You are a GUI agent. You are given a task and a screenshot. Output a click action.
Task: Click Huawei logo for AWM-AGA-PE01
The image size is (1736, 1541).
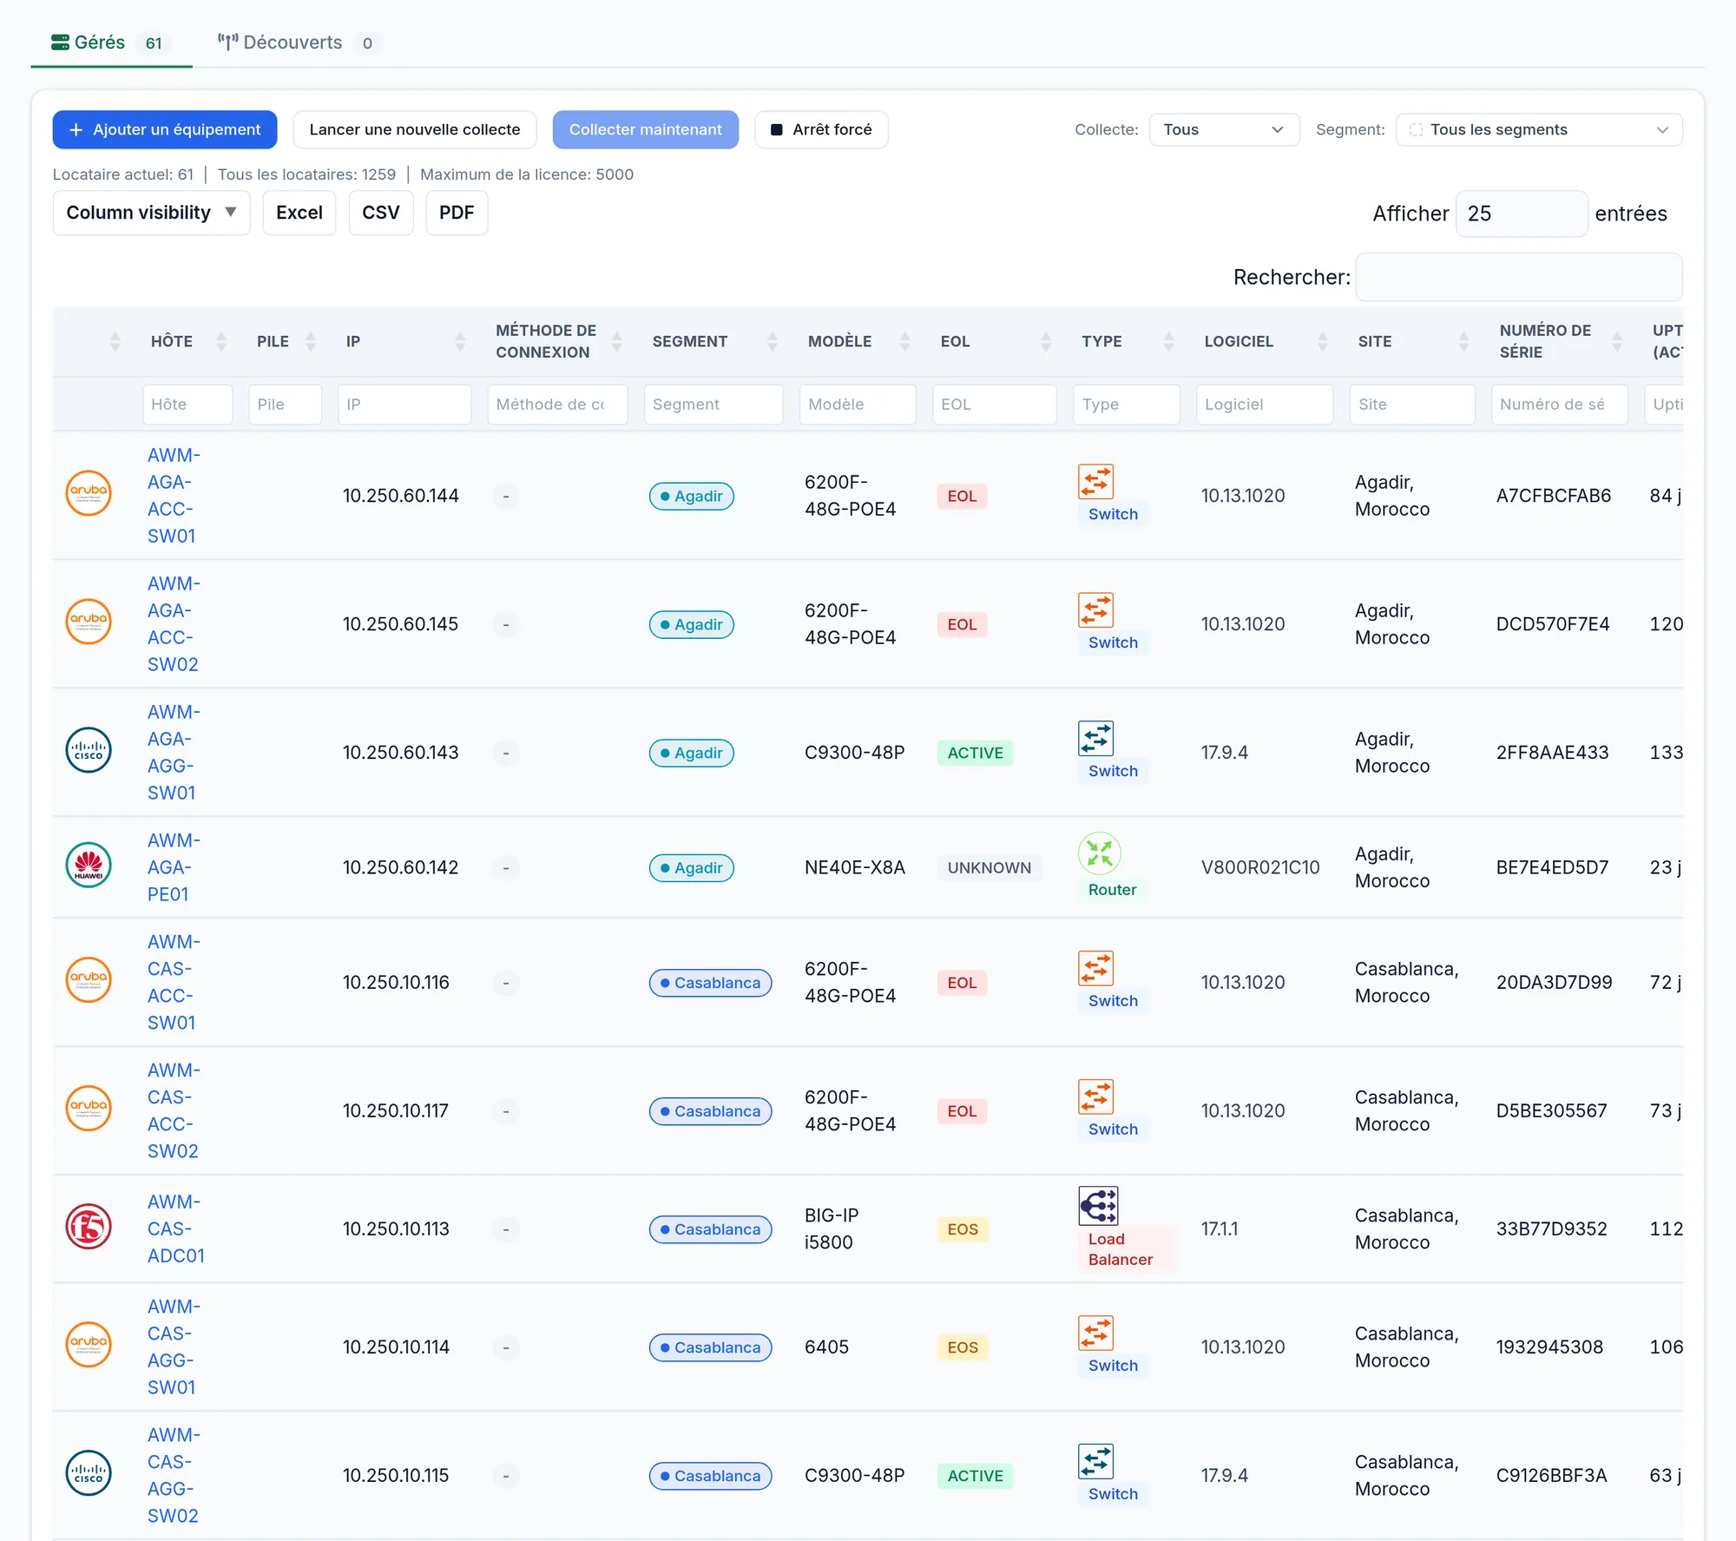pos(89,866)
